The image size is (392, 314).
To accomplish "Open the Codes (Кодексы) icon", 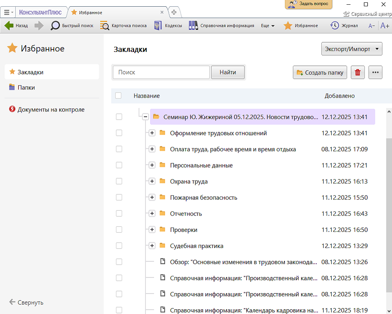I will tap(158, 26).
